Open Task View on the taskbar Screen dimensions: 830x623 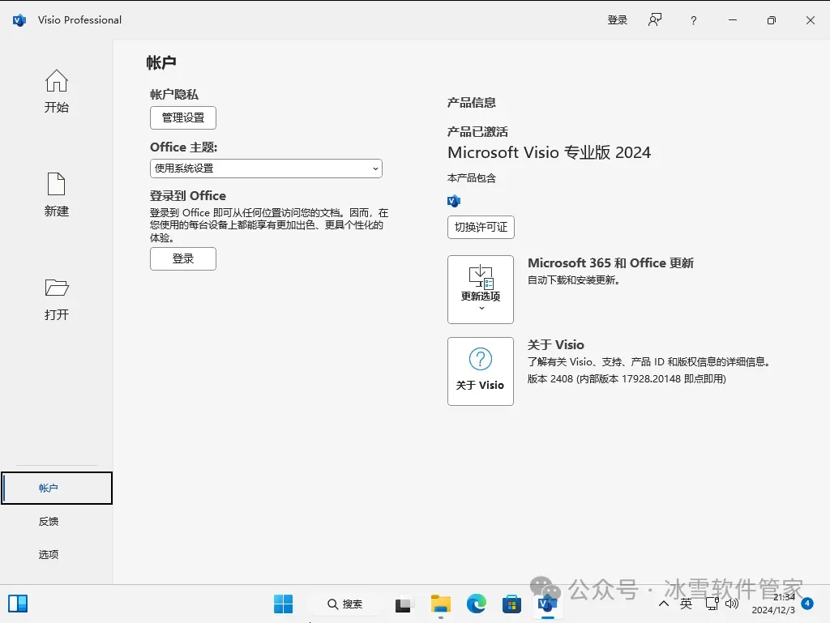click(403, 604)
